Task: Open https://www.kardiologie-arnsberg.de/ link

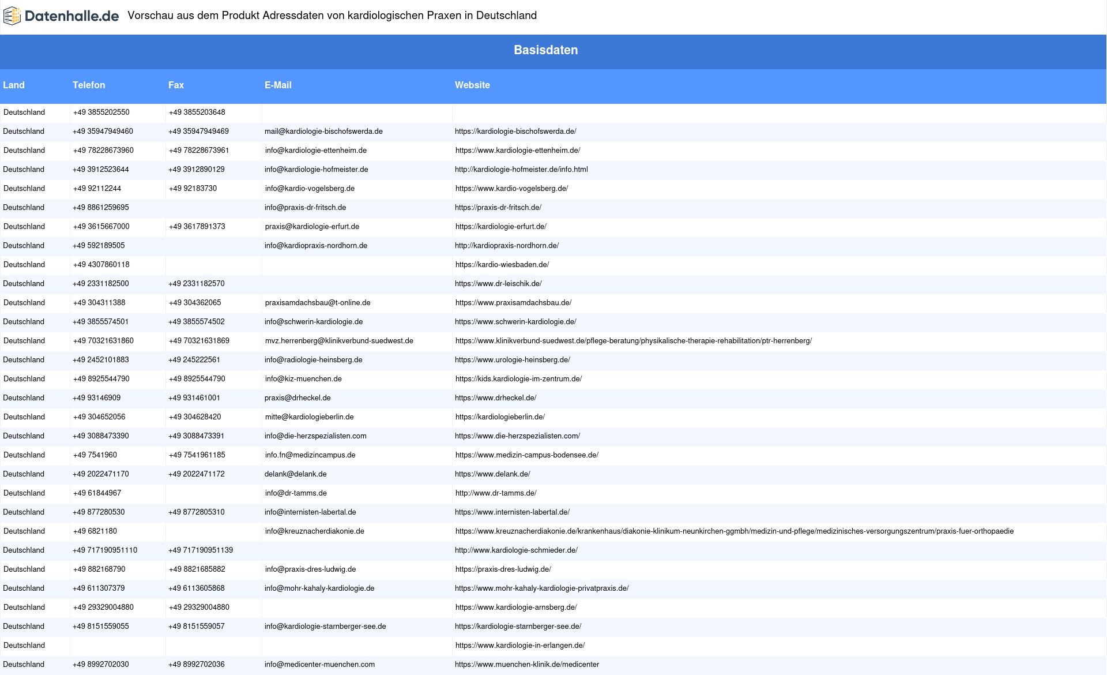Action: click(x=516, y=607)
